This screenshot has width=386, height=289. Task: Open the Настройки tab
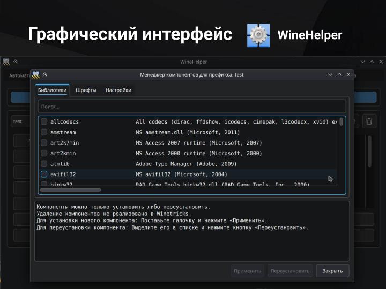click(x=118, y=90)
